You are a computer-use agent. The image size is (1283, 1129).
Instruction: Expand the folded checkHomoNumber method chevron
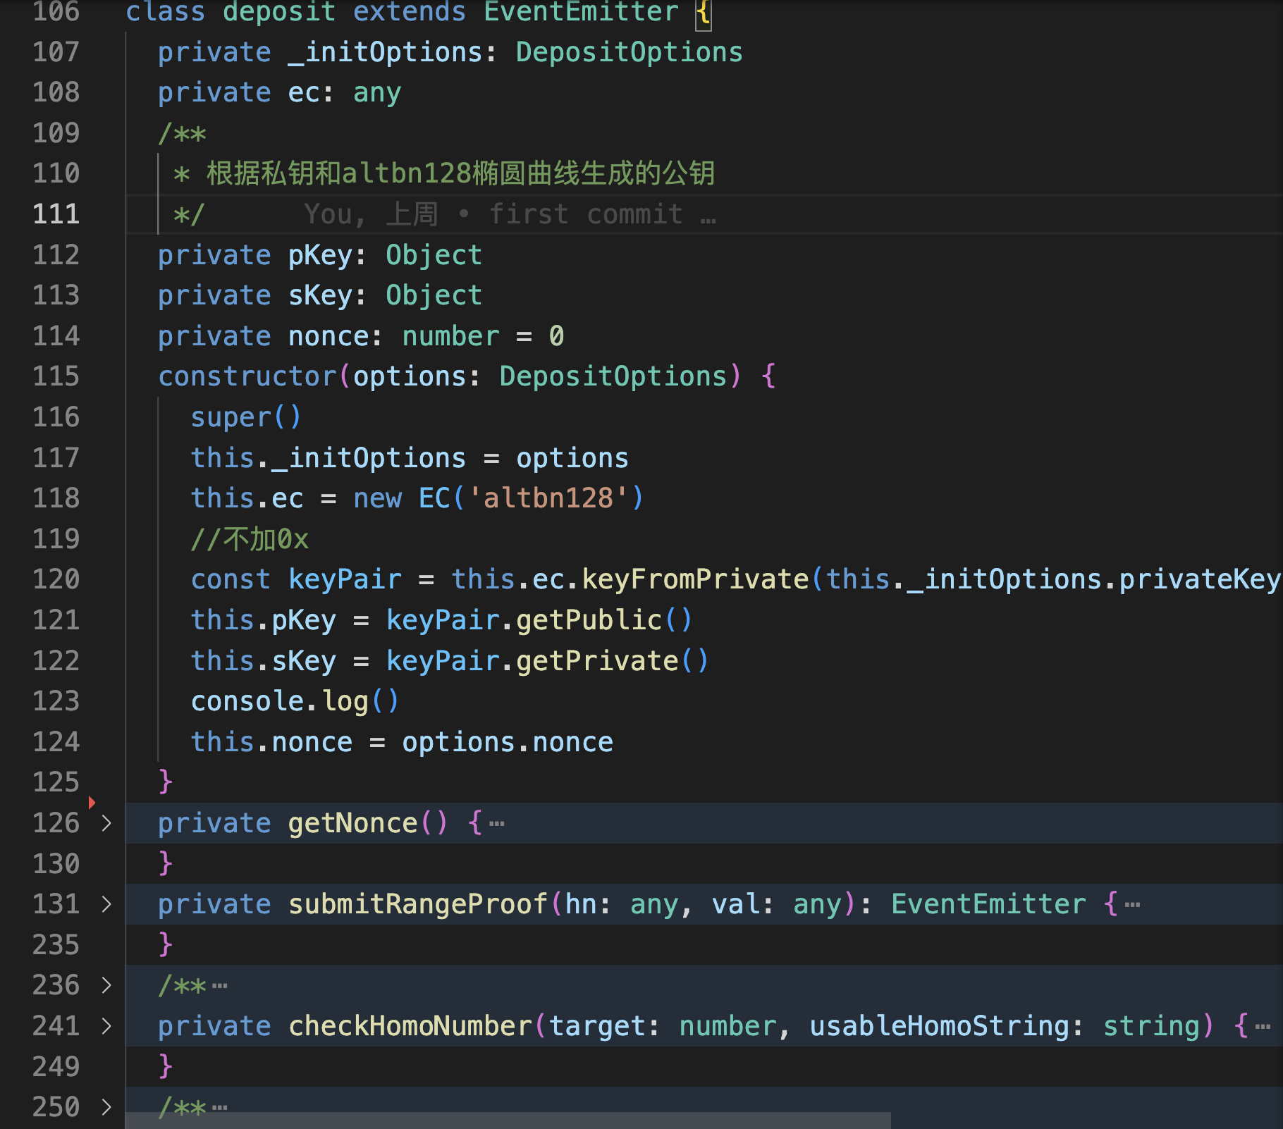pos(106,1026)
